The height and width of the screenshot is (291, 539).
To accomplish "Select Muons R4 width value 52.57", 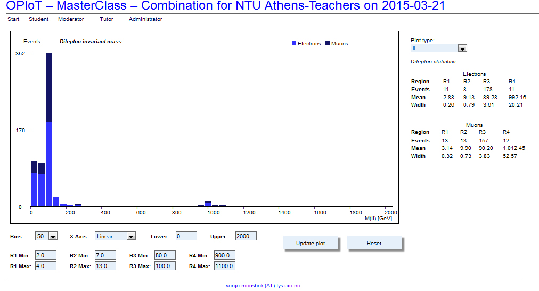I will click(x=510, y=156).
